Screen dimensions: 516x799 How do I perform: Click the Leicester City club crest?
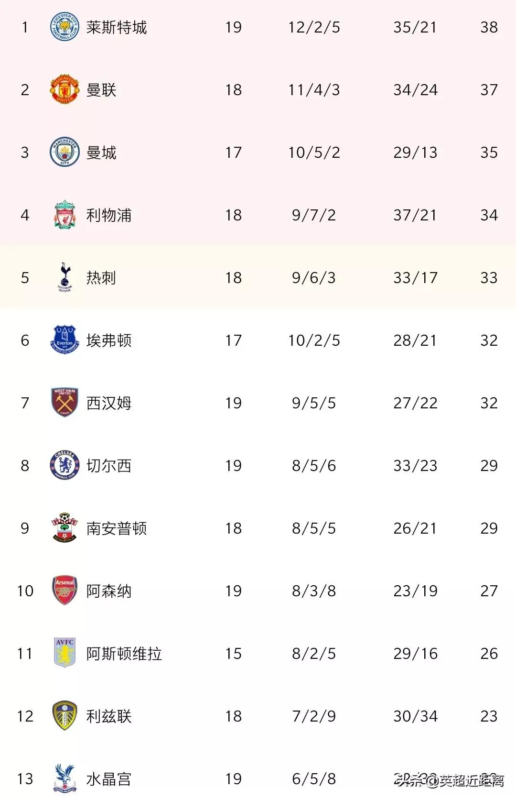click(64, 27)
